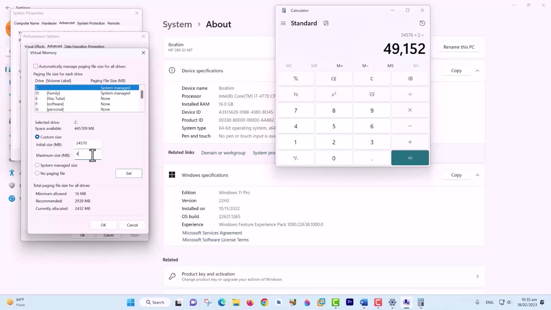Image resolution: width=551 pixels, height=310 pixels.
Task: Select drive F: [software] row
Action: click(x=87, y=104)
